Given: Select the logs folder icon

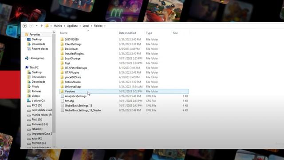Looking at the screenshot, I should click(x=62, y=63).
